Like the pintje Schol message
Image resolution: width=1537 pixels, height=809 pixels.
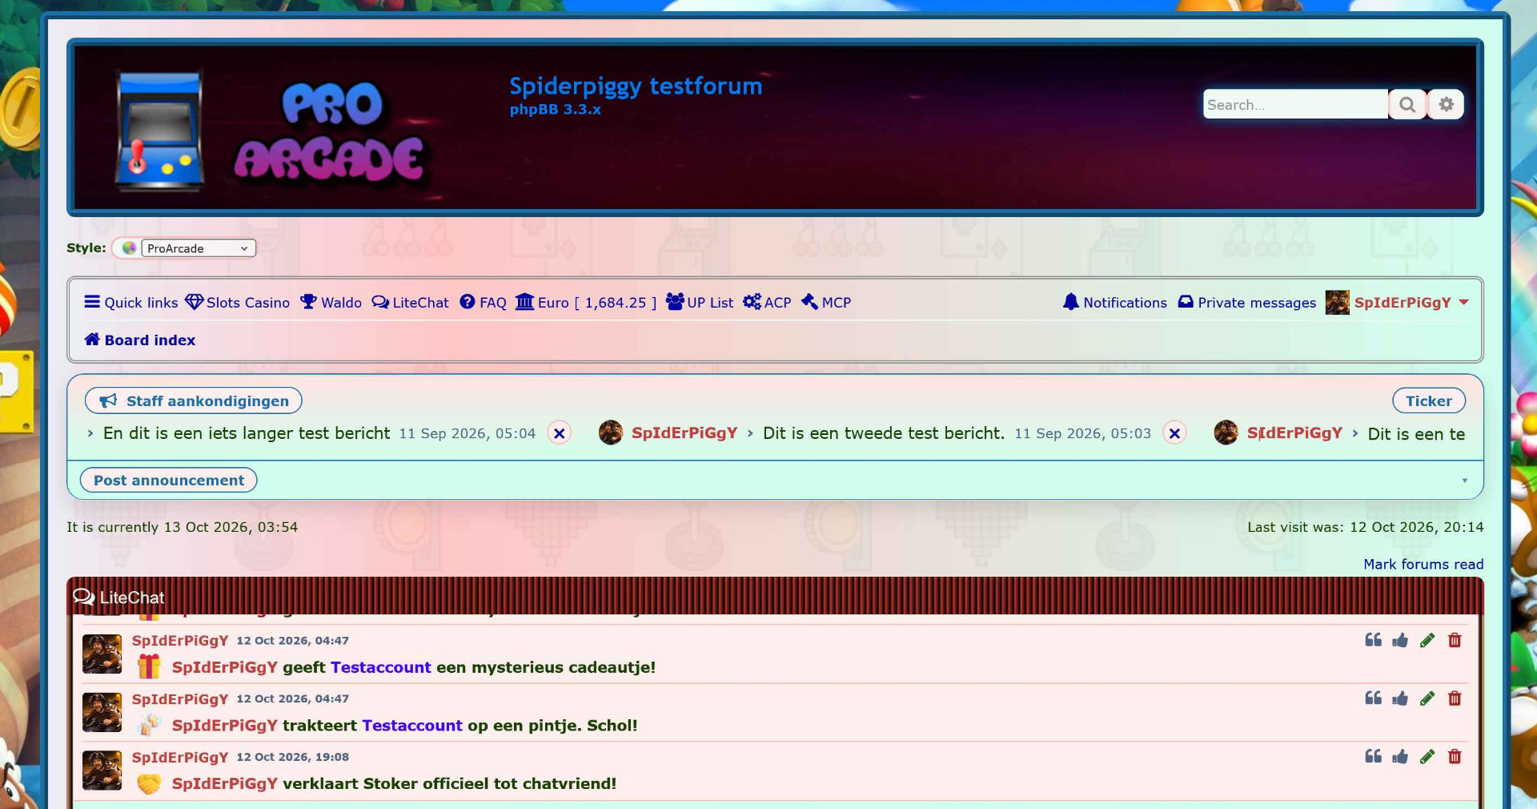1400,698
